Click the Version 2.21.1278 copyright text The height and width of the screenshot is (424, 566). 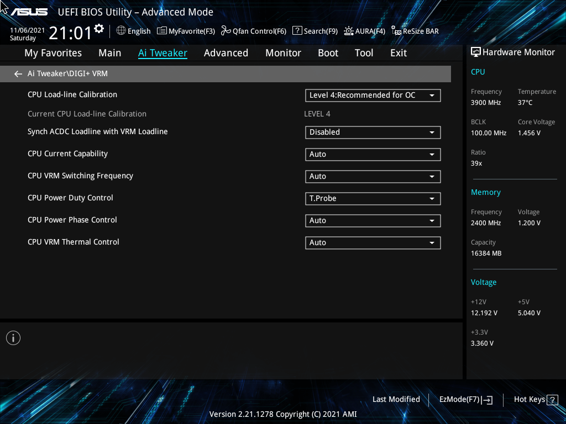[x=283, y=414]
